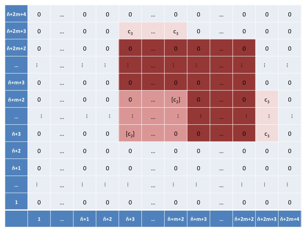
Task: Select the column header labeled 1 at bottom
Action: tap(39, 219)
